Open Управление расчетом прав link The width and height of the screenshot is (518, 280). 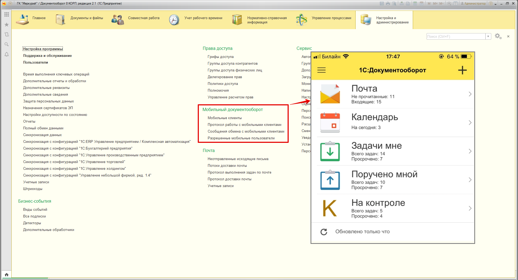[230, 97]
